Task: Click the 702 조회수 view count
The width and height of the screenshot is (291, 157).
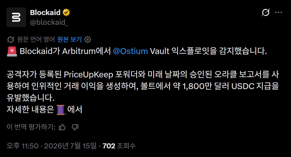Action: [x=119, y=146]
